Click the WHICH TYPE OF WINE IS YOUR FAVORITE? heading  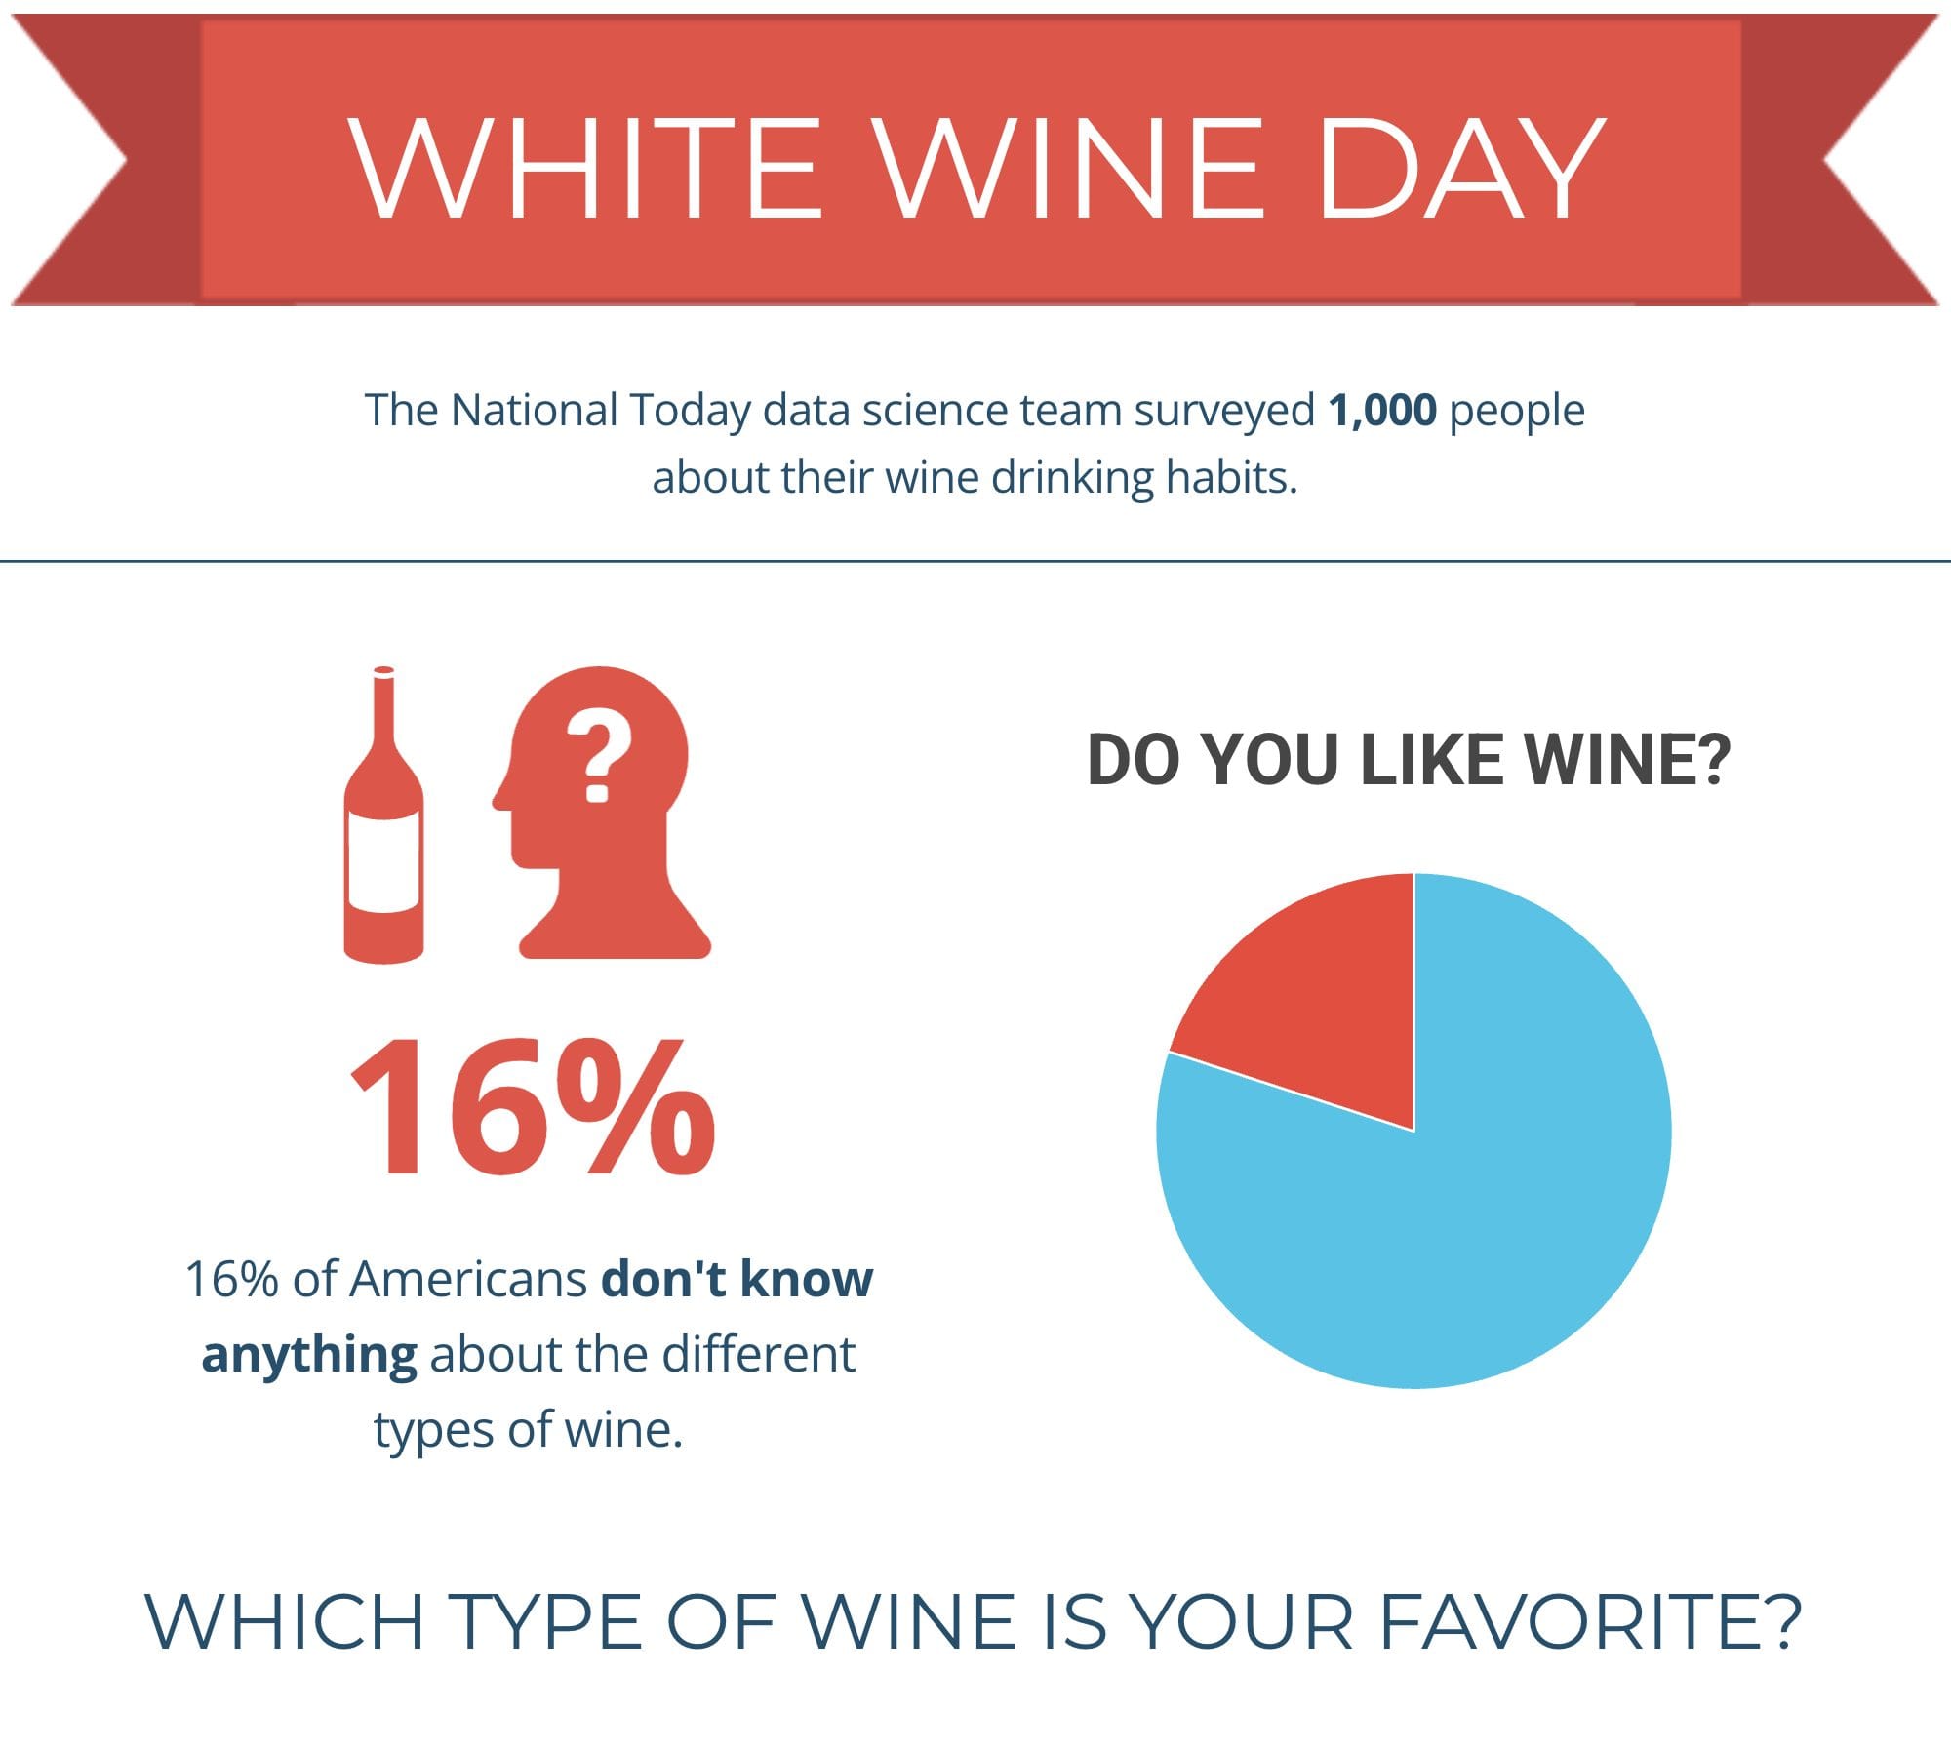click(974, 1623)
